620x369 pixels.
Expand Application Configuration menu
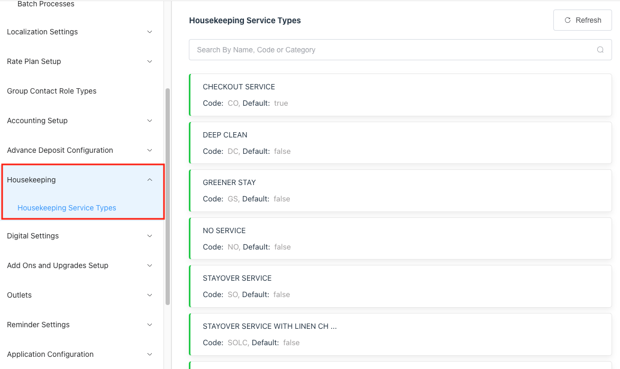(50, 354)
